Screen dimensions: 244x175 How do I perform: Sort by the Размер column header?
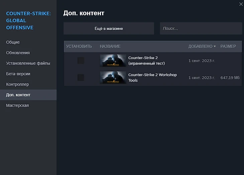(228, 46)
